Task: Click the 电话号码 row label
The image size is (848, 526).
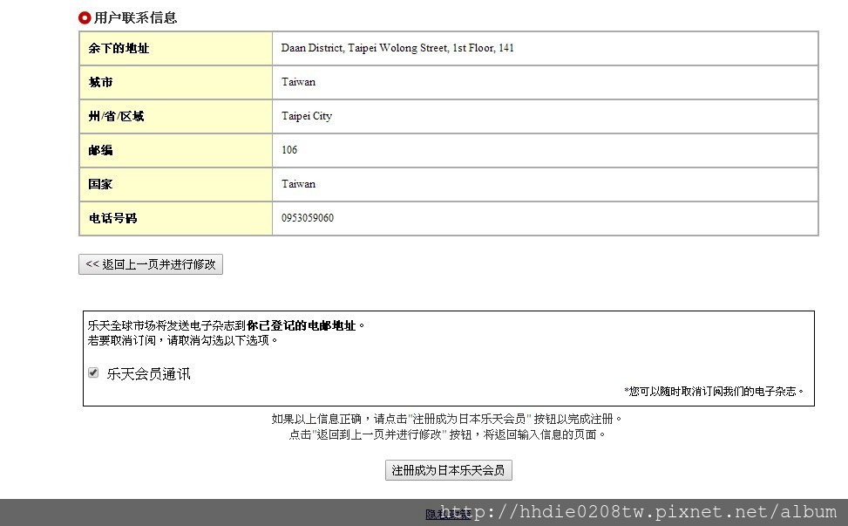Action: tap(112, 219)
